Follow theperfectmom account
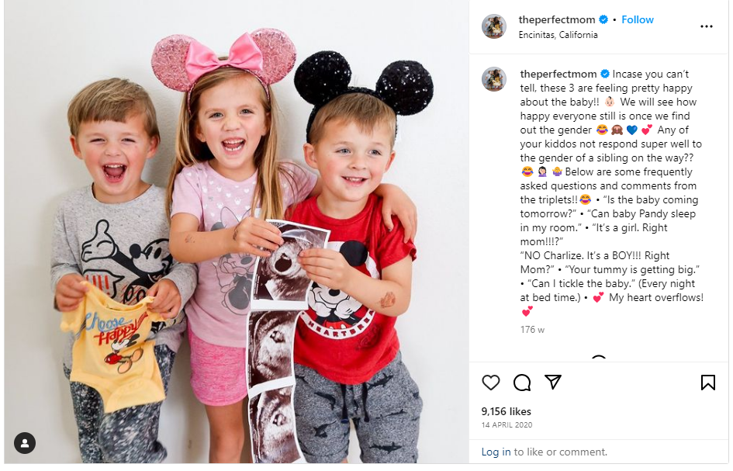733x471 pixels. tap(637, 19)
